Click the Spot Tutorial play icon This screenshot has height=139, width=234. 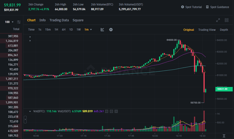click(x=183, y=7)
